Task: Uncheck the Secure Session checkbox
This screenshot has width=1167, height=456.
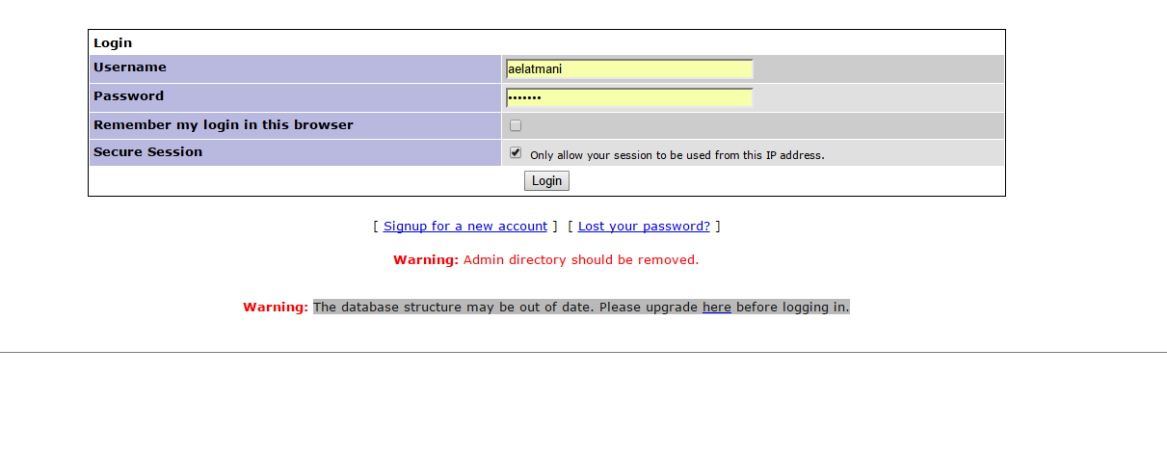Action: coord(516,152)
